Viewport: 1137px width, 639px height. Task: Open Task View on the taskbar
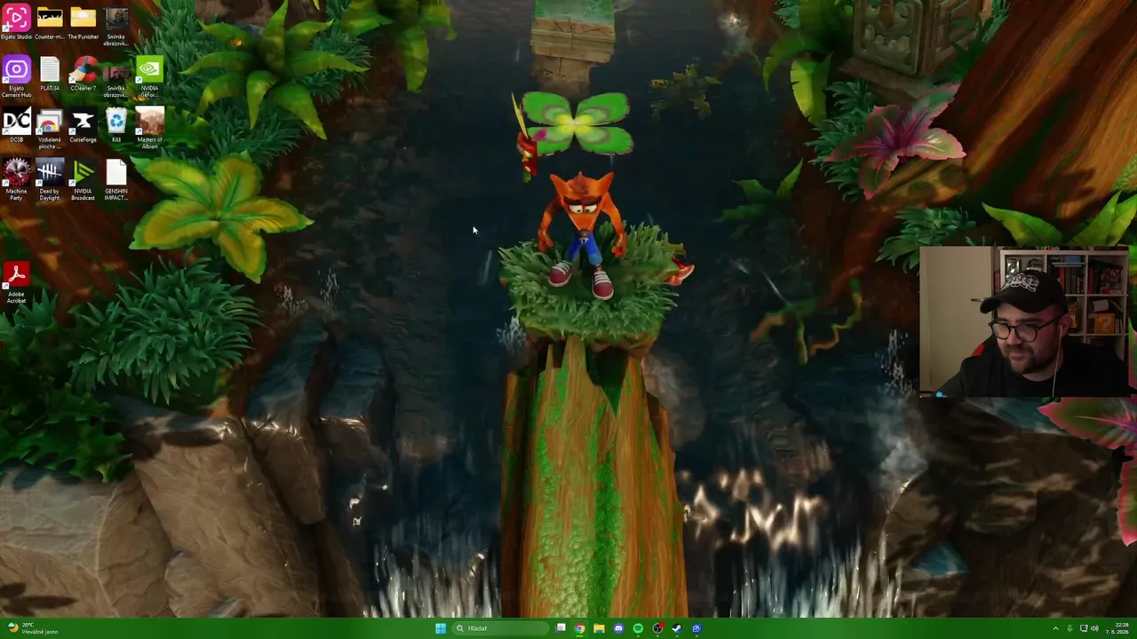coord(561,628)
